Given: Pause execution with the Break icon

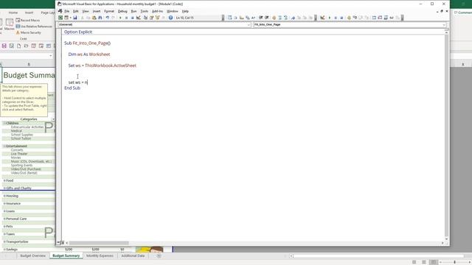Looking at the screenshot, I should coord(126,18).
